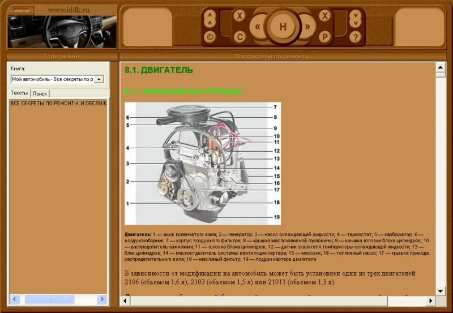Switch to the Поиск tab
Viewport: 453px width, 313px height.
pyautogui.click(x=40, y=93)
